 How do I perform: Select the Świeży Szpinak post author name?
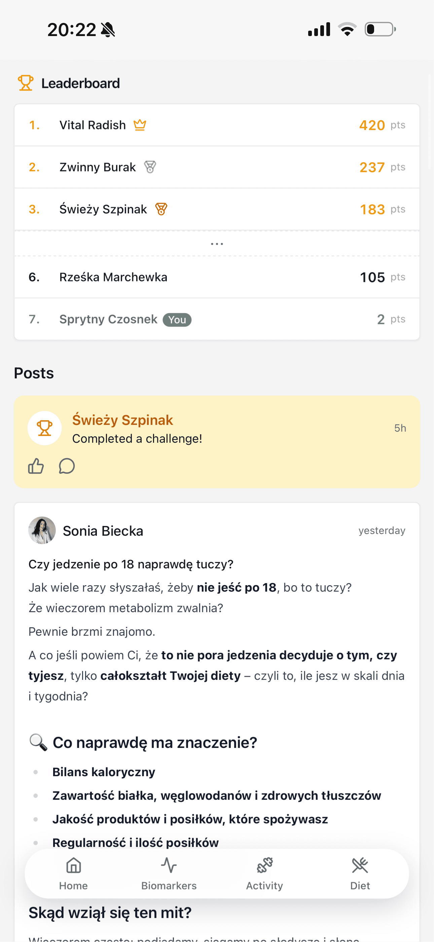(122, 420)
